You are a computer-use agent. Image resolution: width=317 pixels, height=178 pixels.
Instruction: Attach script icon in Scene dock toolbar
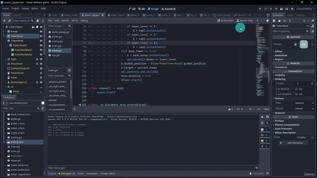pyautogui.click(x=38, y=21)
